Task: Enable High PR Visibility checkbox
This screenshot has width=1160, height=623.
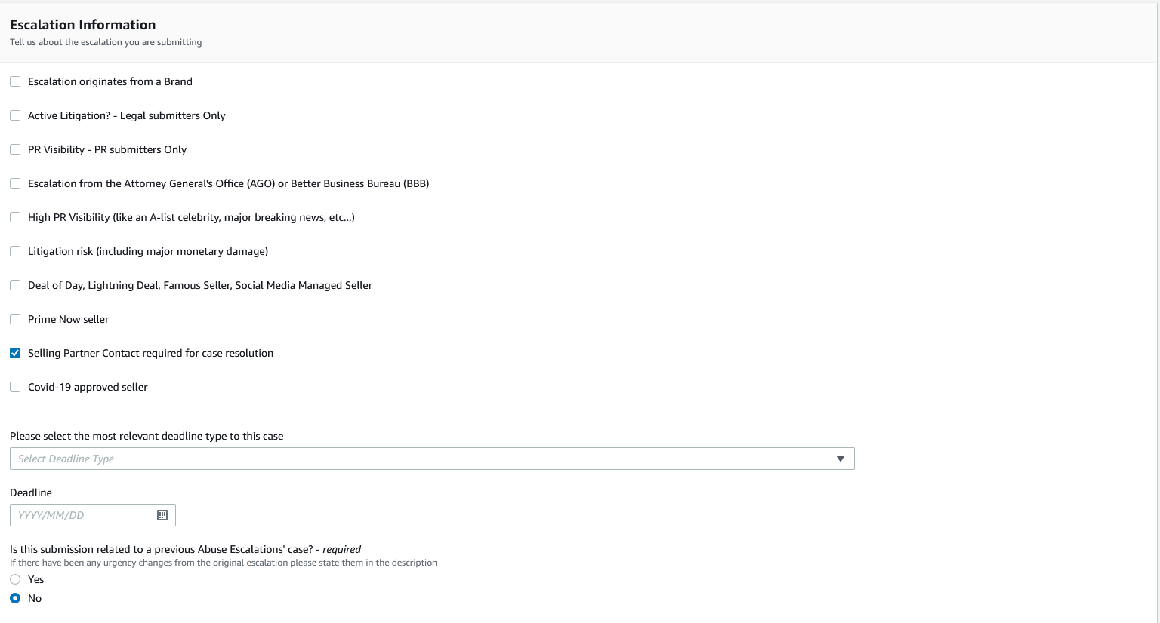Action: 15,217
